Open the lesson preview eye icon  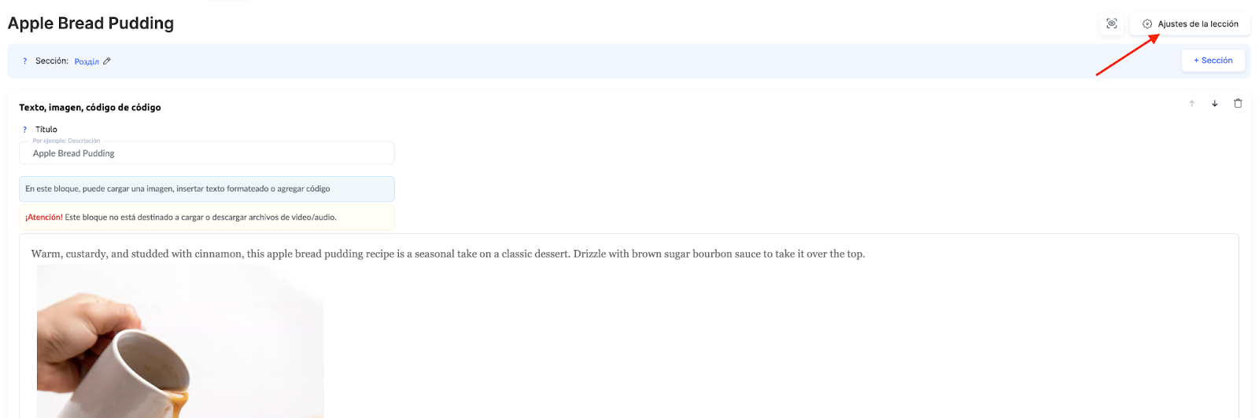(1111, 24)
